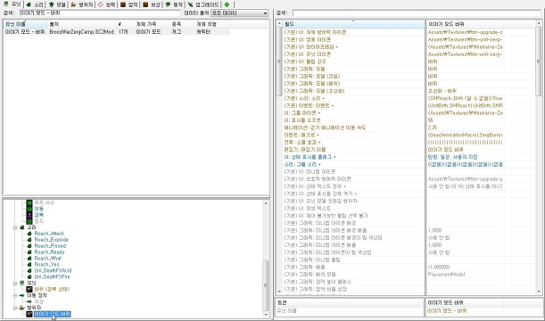Screen dimensions: 545x321
Task: Collapse the 유닛 node in tree
Action: 15,284
